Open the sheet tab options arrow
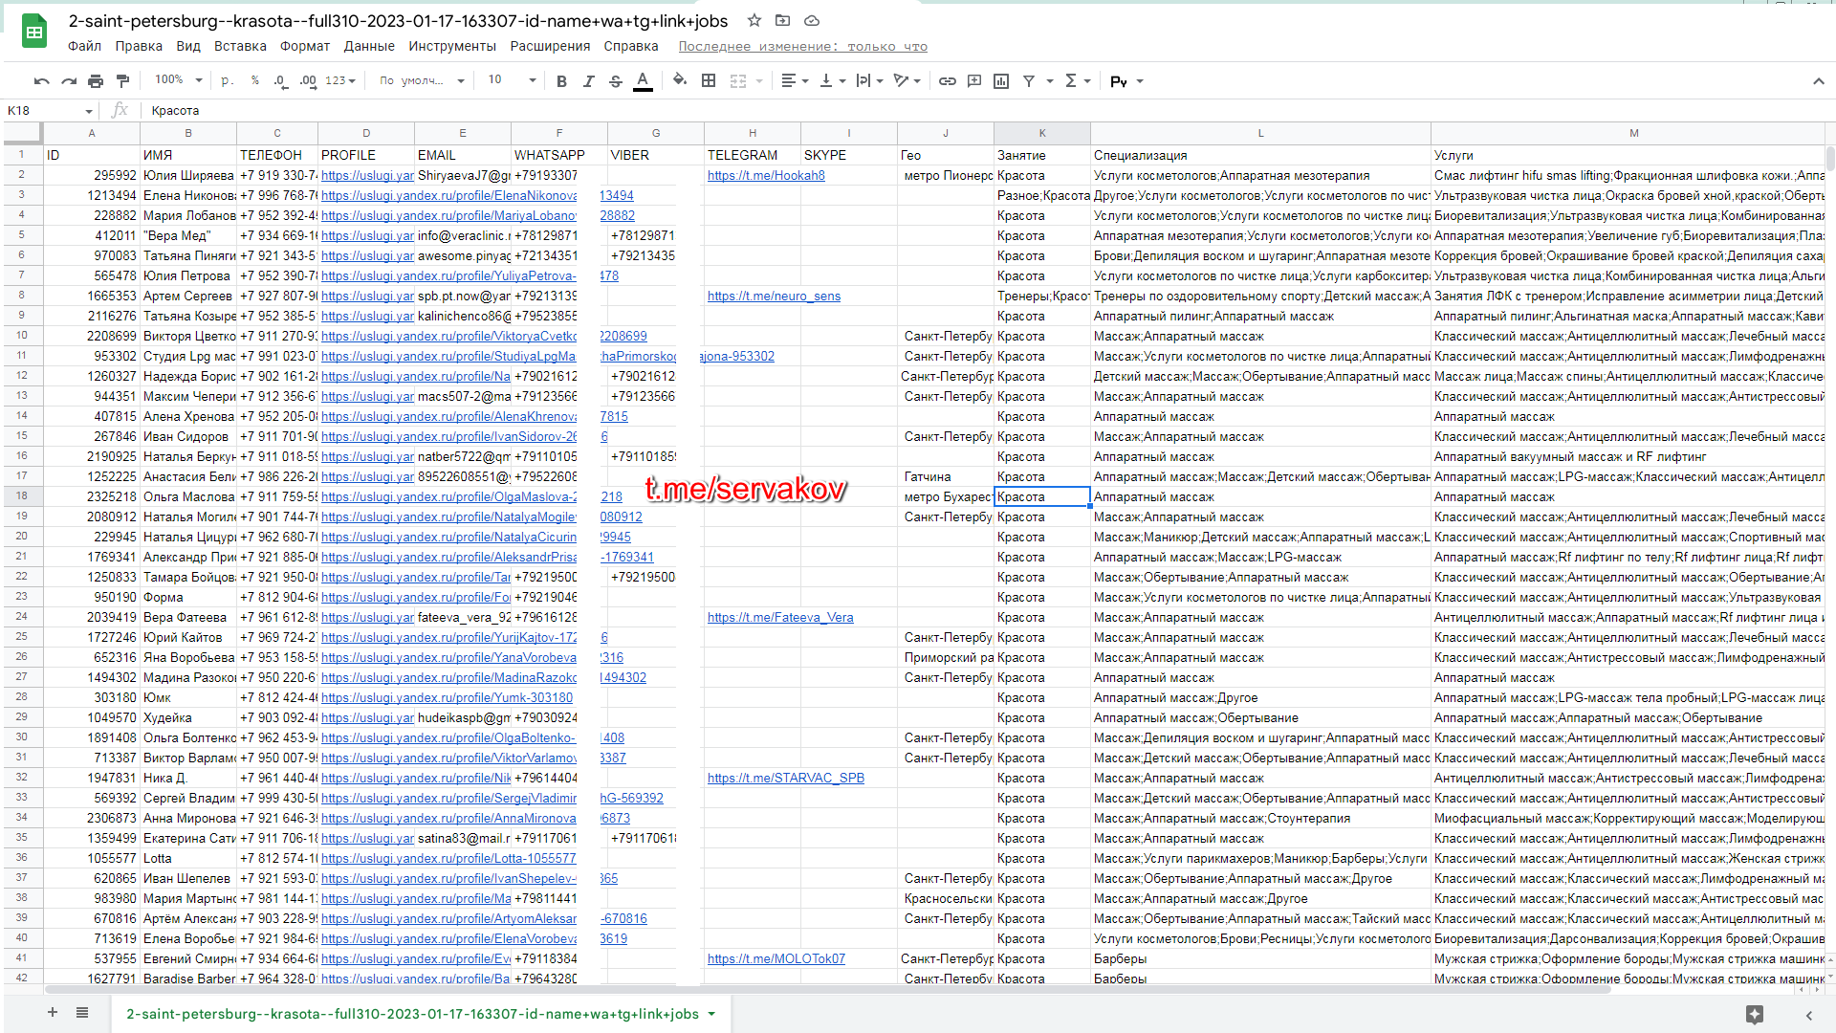This screenshot has height=1033, width=1836. point(711,1014)
